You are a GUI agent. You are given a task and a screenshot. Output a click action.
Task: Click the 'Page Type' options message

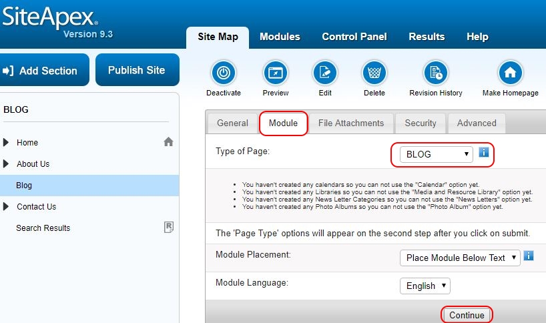point(372,233)
